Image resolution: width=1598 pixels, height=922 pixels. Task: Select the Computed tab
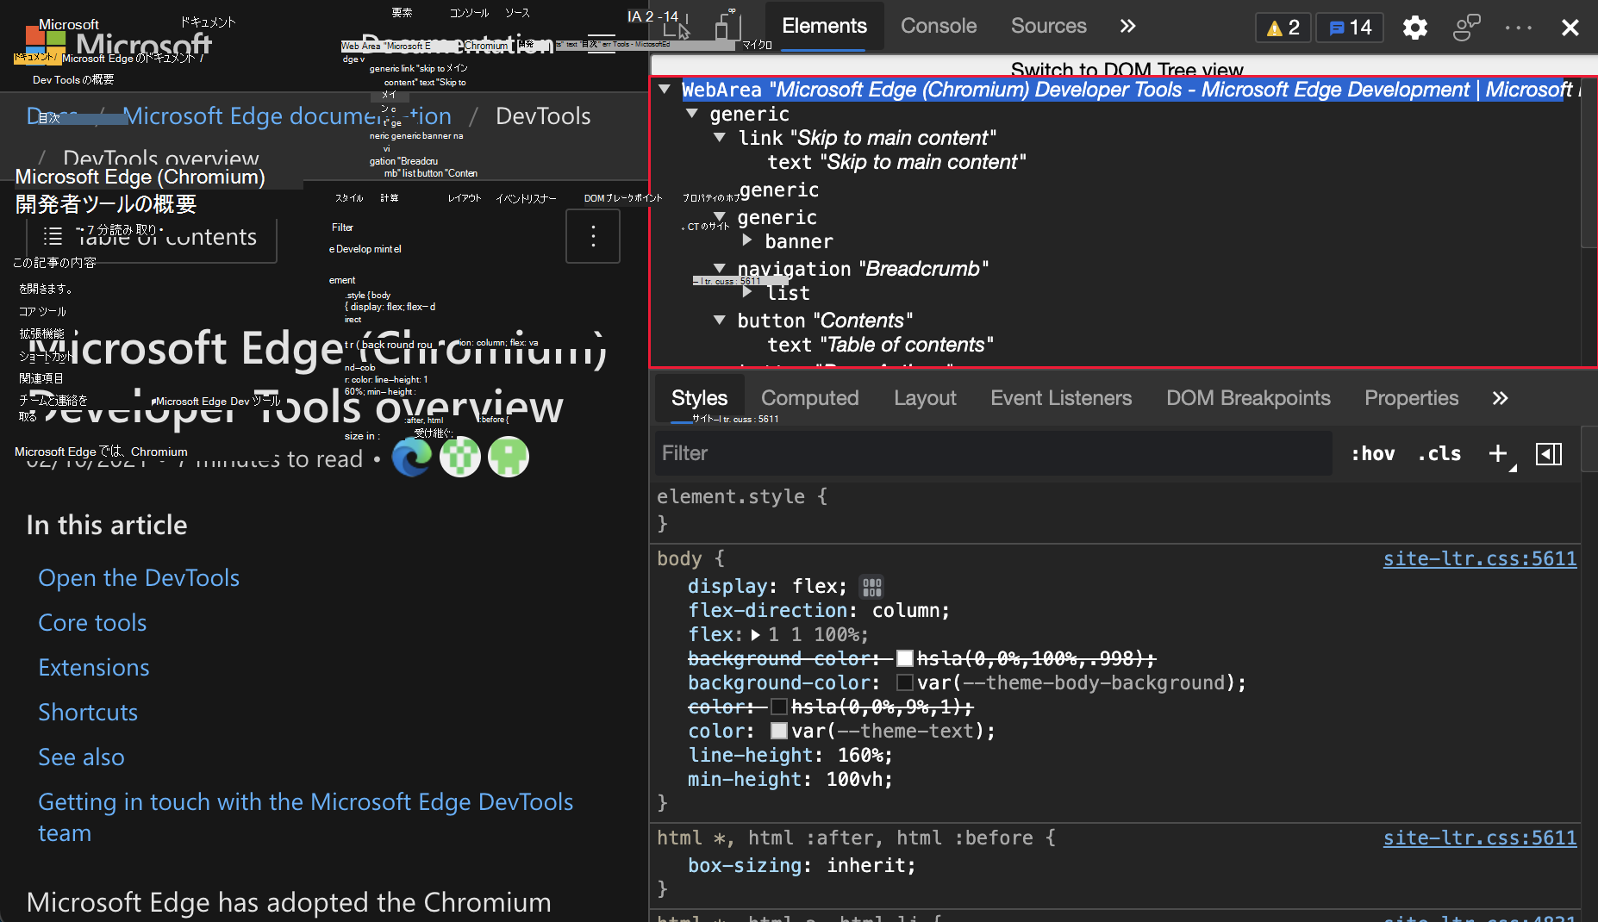(x=809, y=398)
